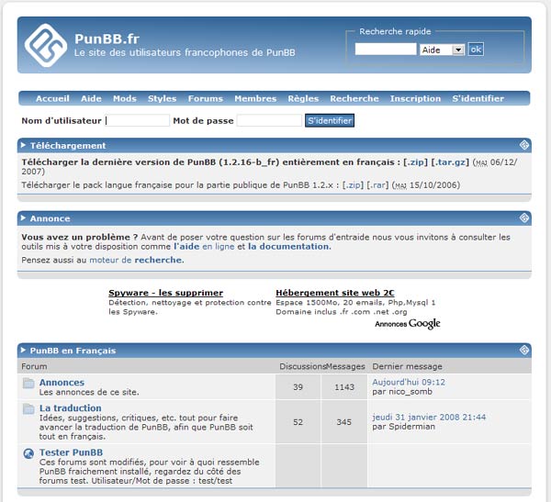Download language pack .rar link
Viewport: 551px width, 502px height.
click(377, 184)
